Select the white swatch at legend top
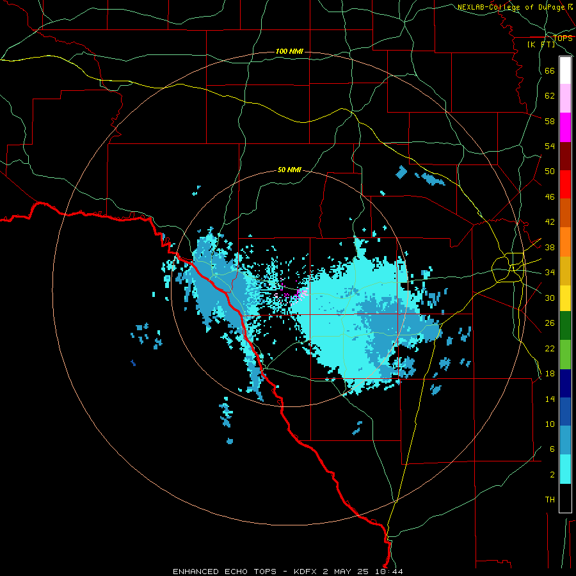Screen dimensions: 576x576 pos(565,70)
